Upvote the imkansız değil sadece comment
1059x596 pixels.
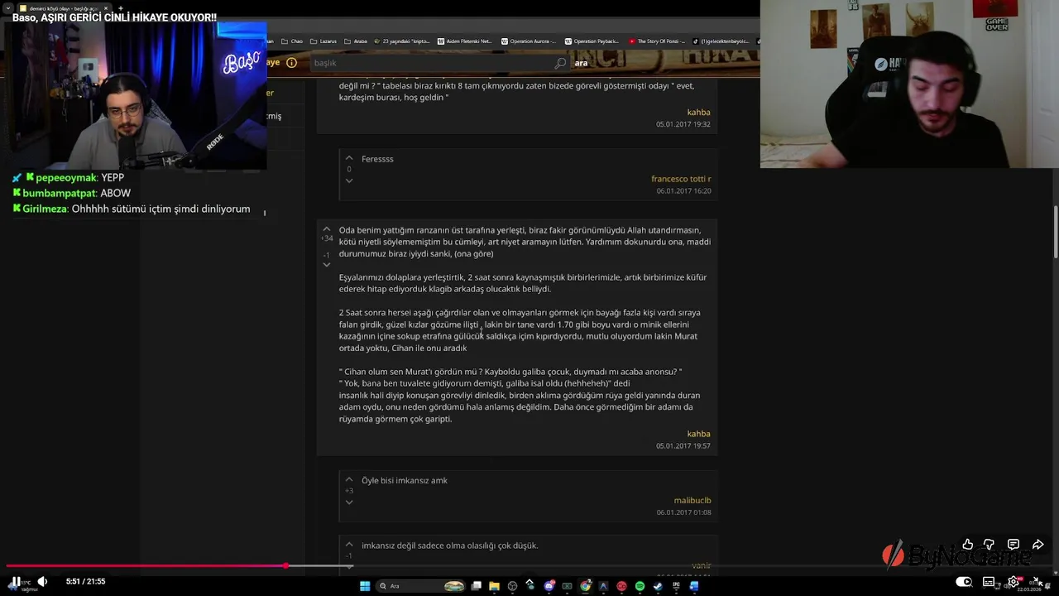tap(349, 544)
